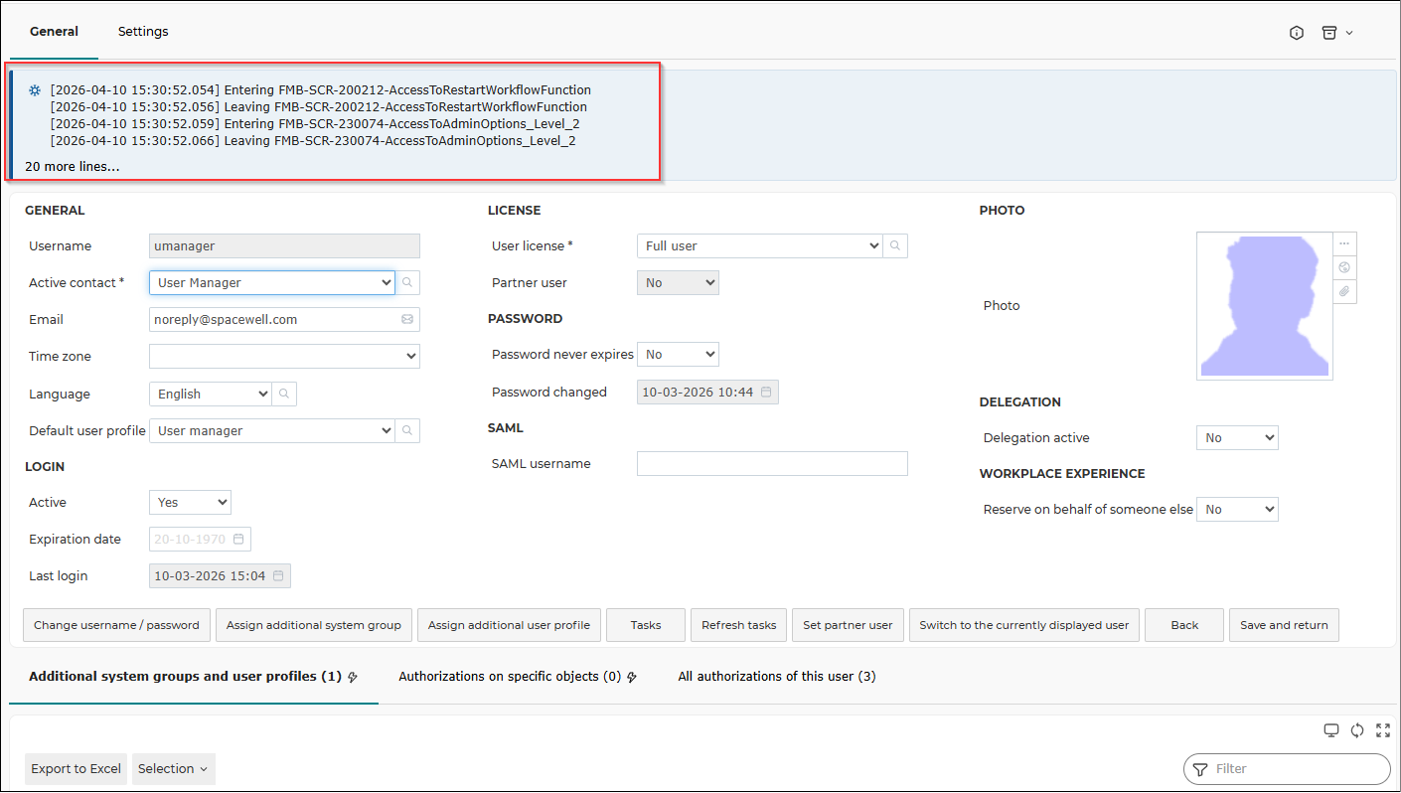Click the refresh icon above the filter

(1357, 730)
